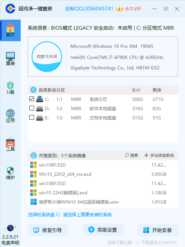Click the Microsoft Windows 10 Pro X64 text
185x247 pixels.
(x=112, y=46)
